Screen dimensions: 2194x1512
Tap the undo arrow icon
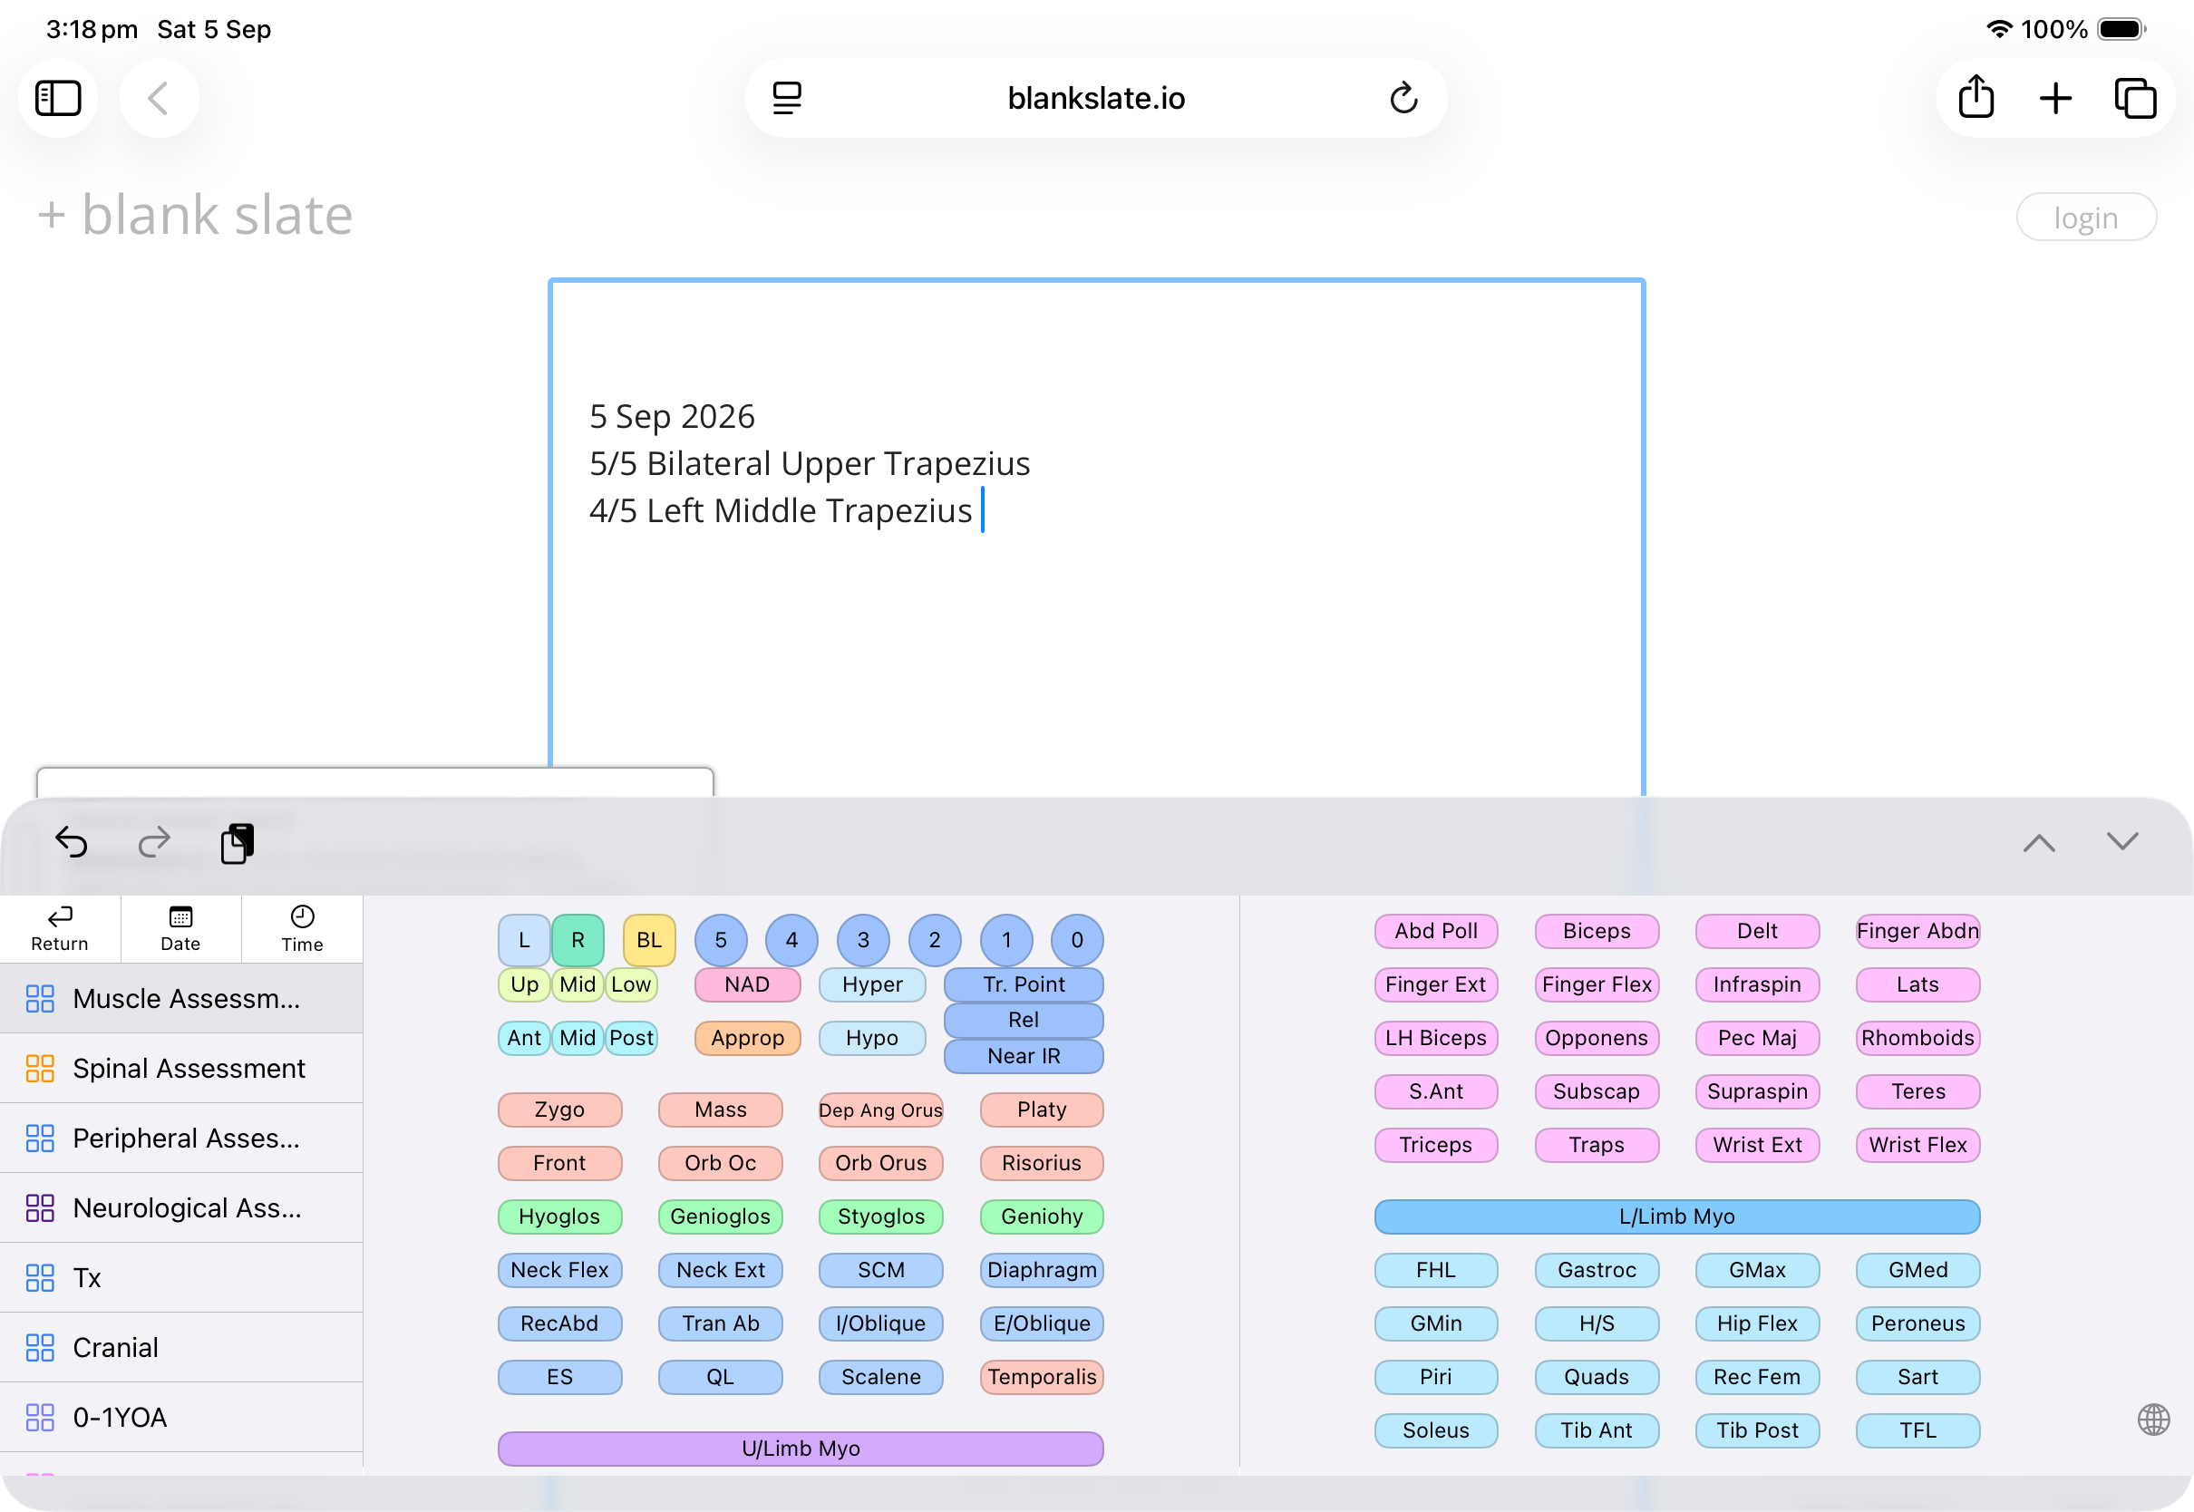[71, 841]
